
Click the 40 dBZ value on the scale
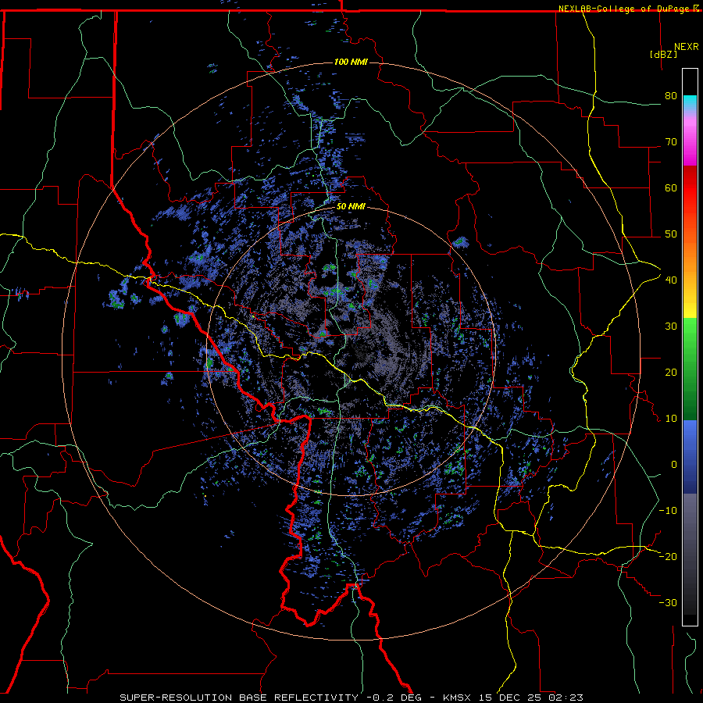(x=671, y=280)
